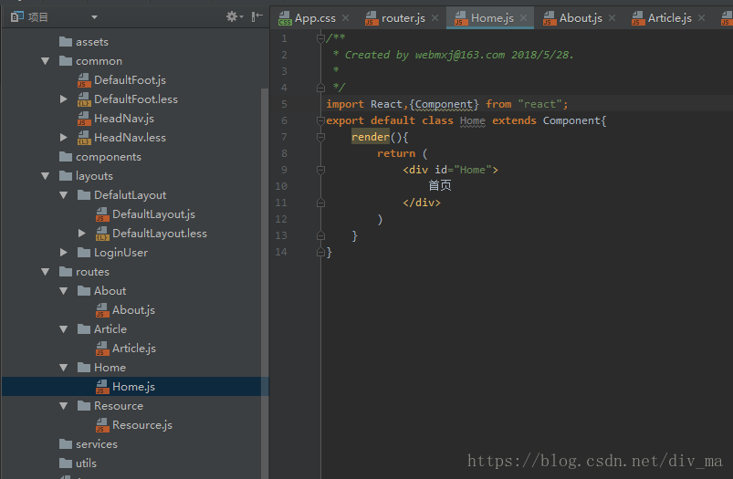
Task: Click the collapse-all icon in project panel
Action: click(x=257, y=17)
